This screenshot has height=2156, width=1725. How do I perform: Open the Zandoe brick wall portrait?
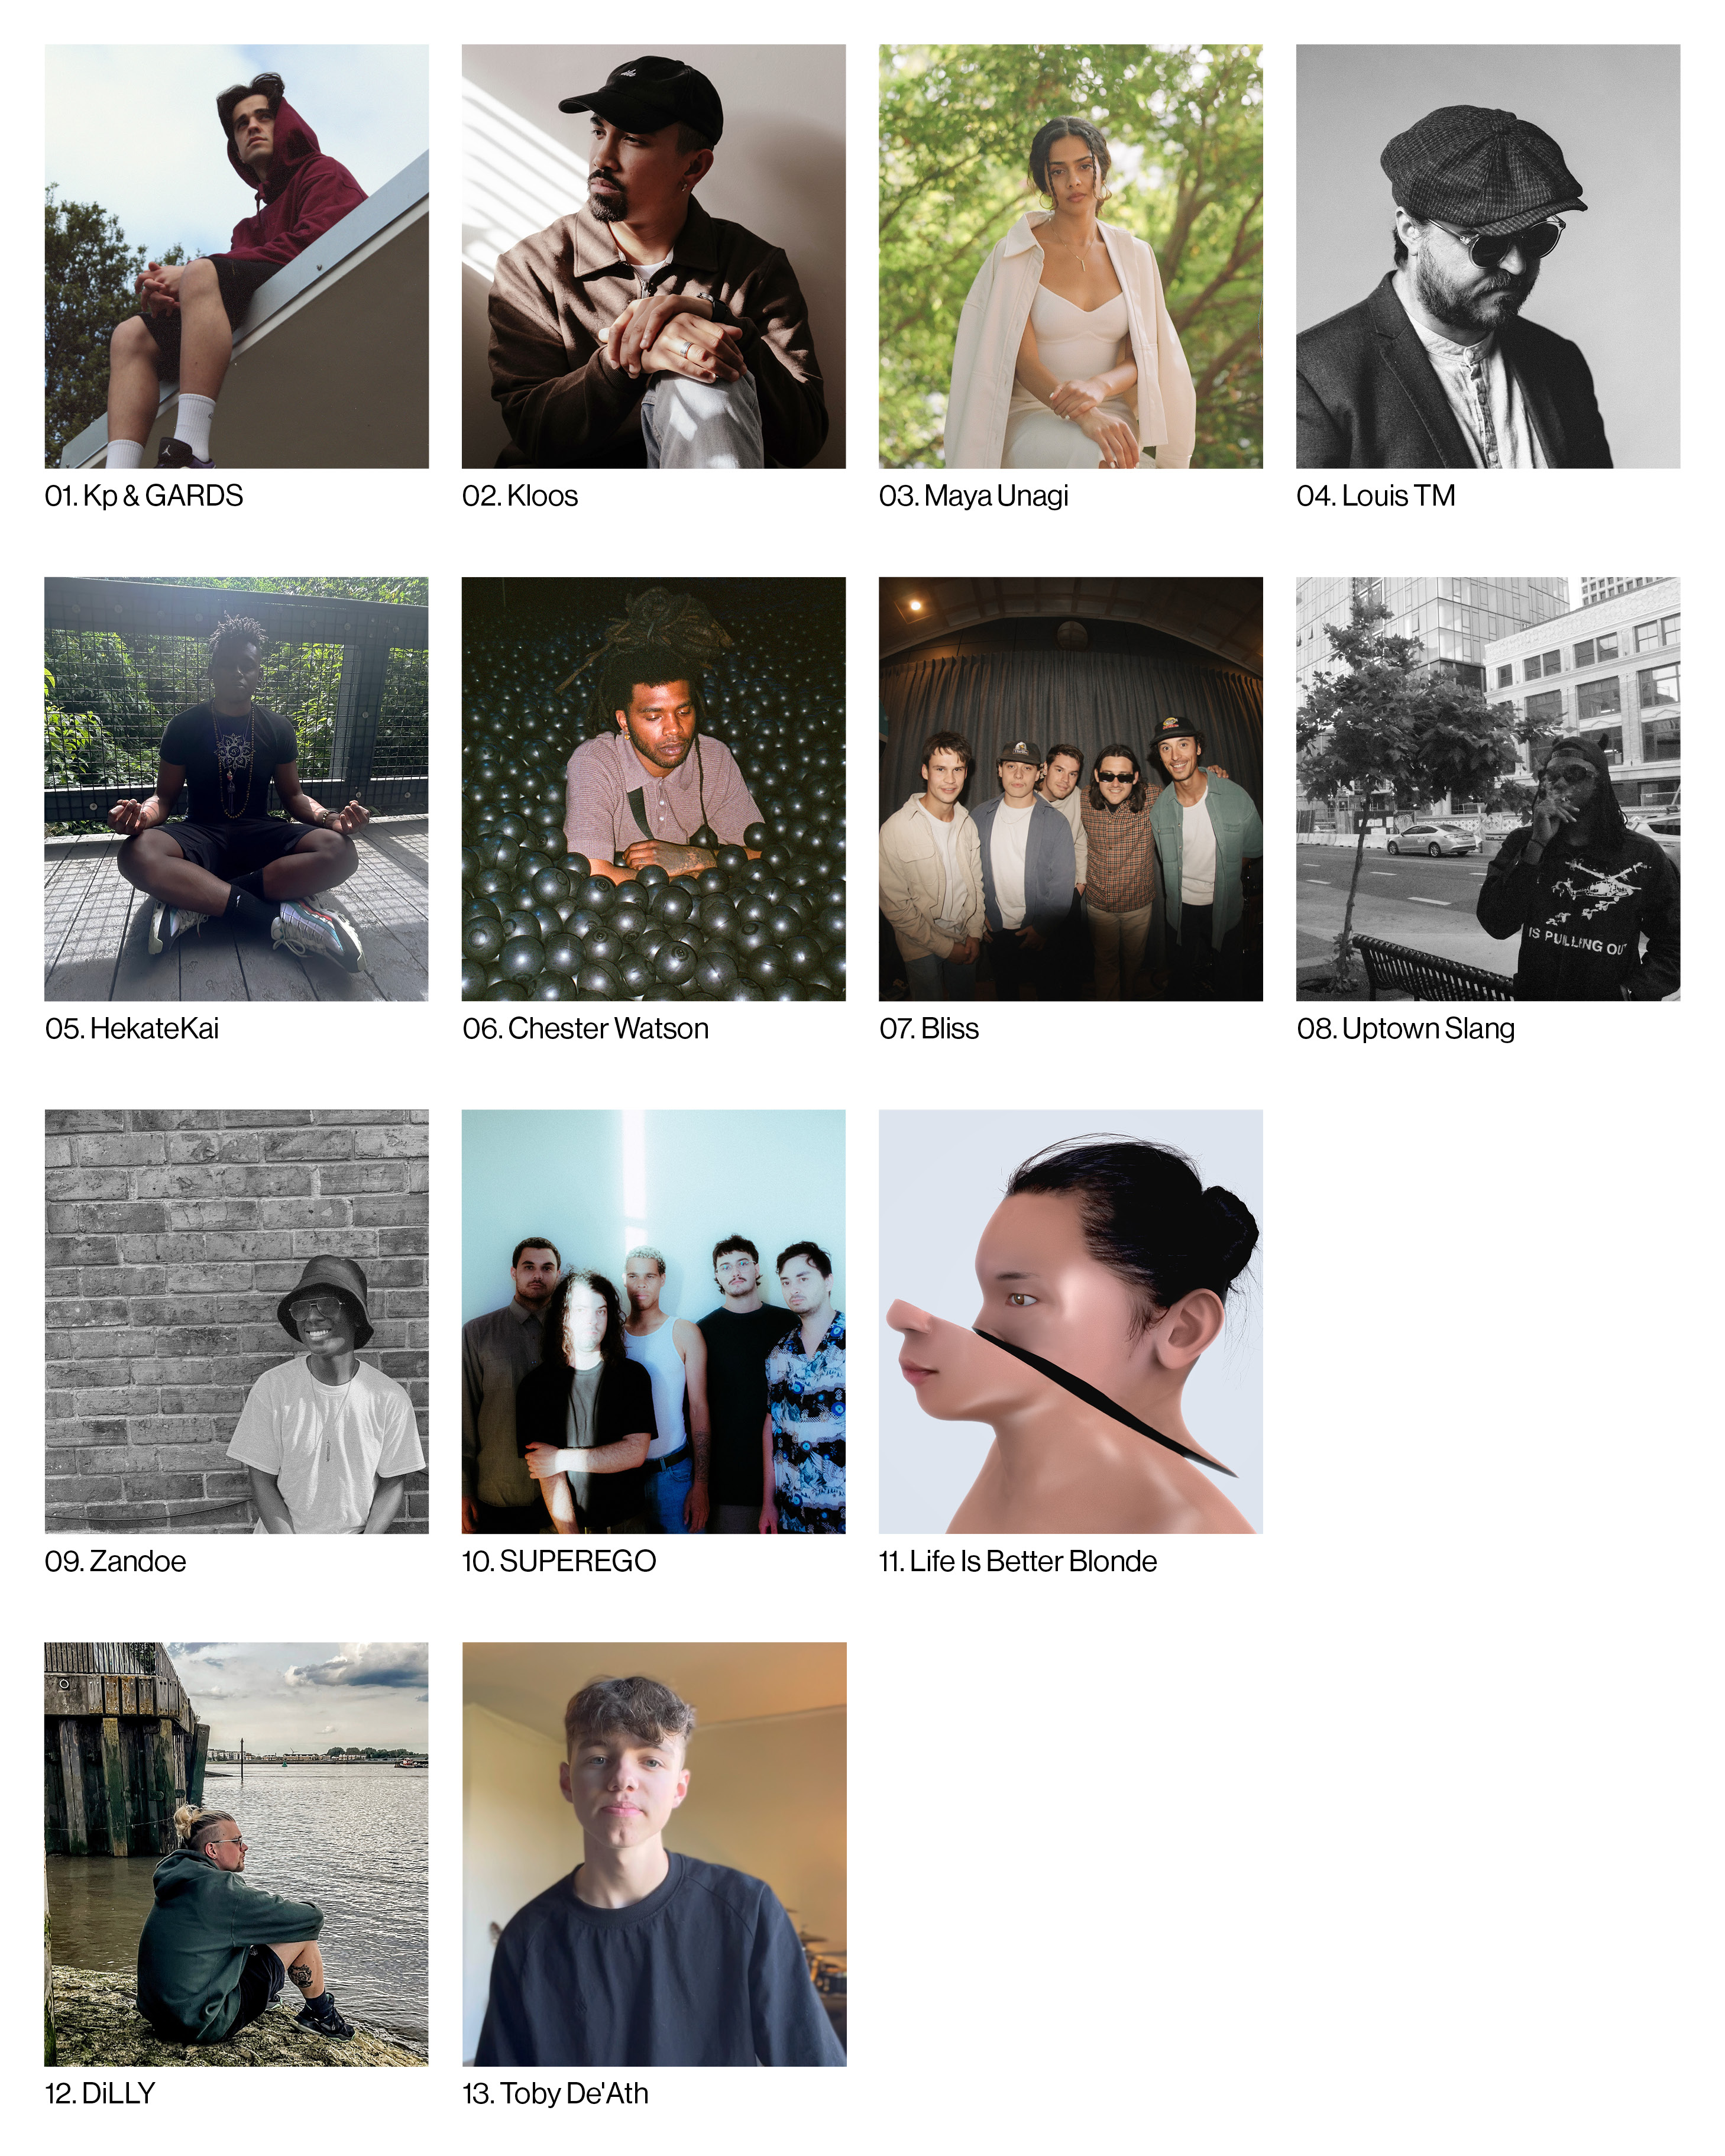tap(236, 1321)
